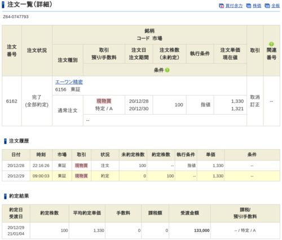Click the 買付余力 window icon
282x240 pixels.
(222, 6)
